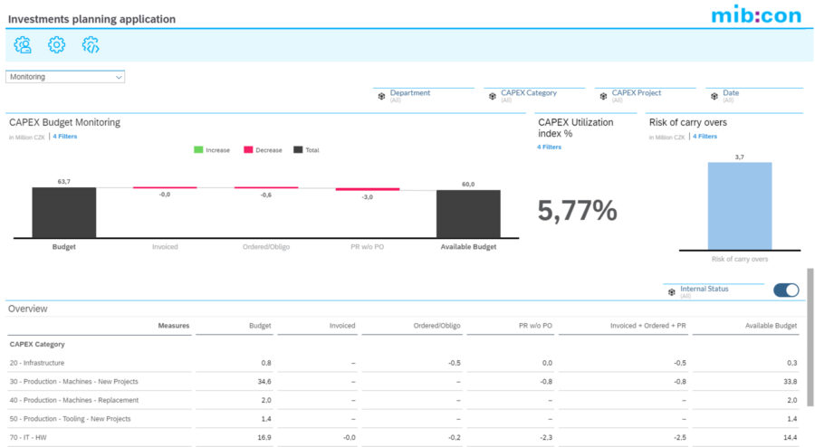Click the black Total legend swatch
This screenshot has width=815, height=447.
(296, 150)
